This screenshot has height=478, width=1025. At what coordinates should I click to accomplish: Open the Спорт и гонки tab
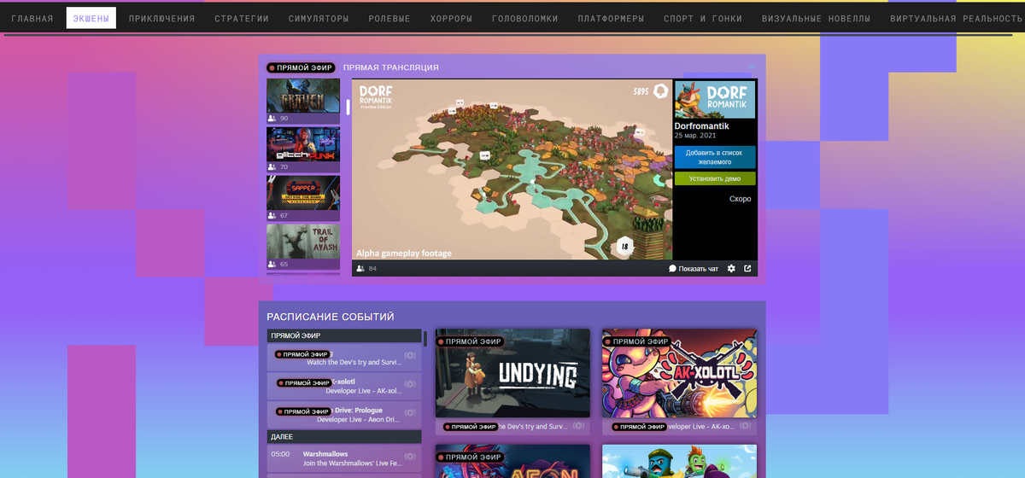(703, 18)
